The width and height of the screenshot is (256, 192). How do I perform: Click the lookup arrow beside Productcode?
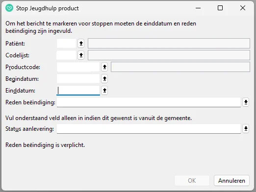point(104,67)
